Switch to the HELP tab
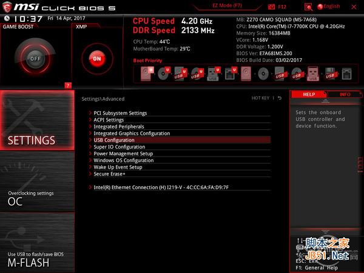The image size is (364, 273). 309,94
